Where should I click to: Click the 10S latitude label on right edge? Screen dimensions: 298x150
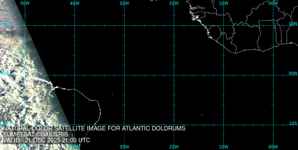click(293, 123)
